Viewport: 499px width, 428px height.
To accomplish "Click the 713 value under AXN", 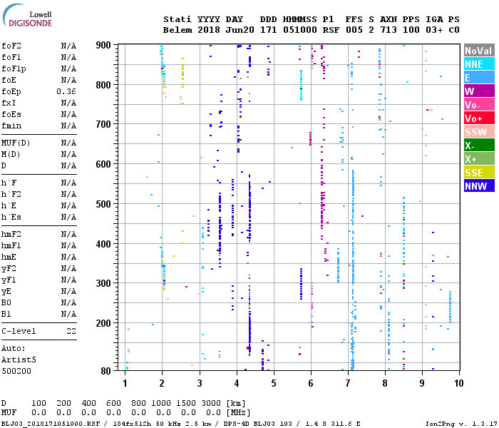I will point(389,30).
